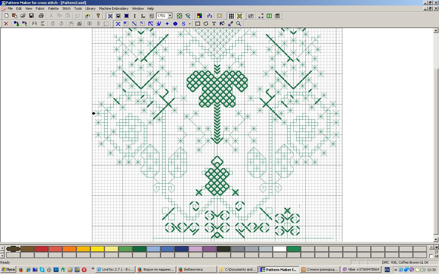Click the Пуск Start button

point(8,269)
